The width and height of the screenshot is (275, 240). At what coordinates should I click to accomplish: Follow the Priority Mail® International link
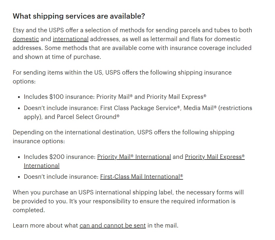[134, 157]
